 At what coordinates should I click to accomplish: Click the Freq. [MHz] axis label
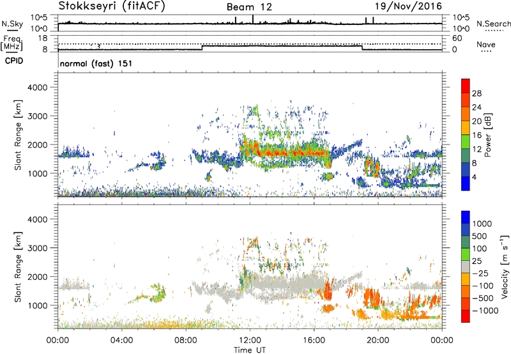(11, 43)
